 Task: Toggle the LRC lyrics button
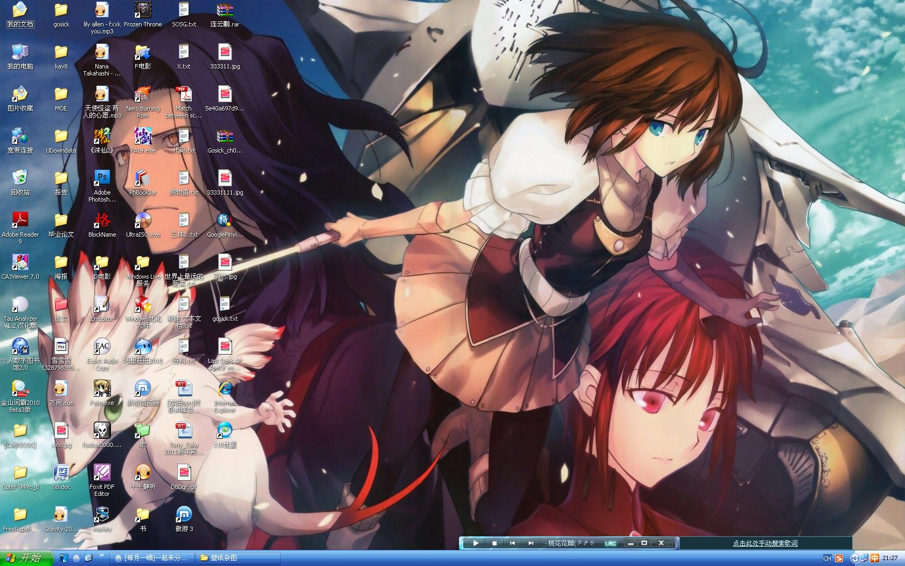coord(610,543)
